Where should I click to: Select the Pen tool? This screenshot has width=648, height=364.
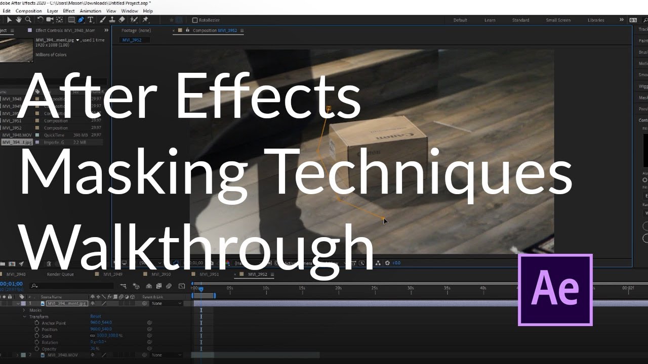coord(80,20)
